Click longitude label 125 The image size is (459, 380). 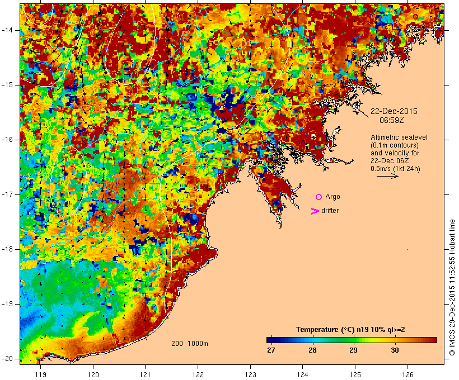coord(355,374)
